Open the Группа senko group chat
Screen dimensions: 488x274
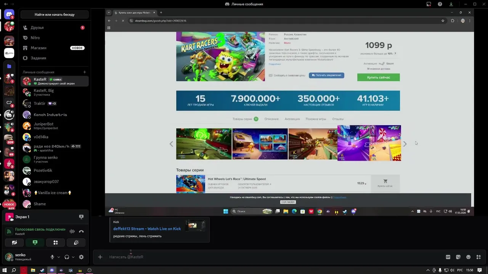pyautogui.click(x=55, y=159)
